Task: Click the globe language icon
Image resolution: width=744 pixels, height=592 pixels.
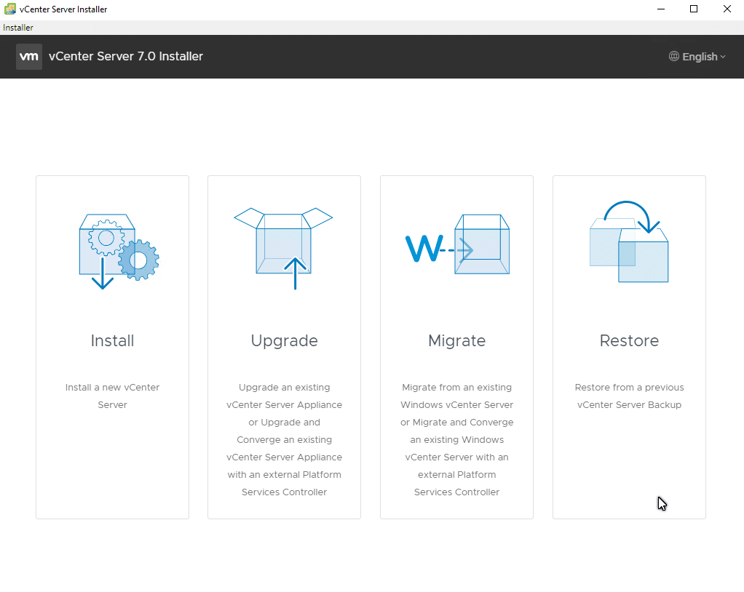Action: [674, 57]
